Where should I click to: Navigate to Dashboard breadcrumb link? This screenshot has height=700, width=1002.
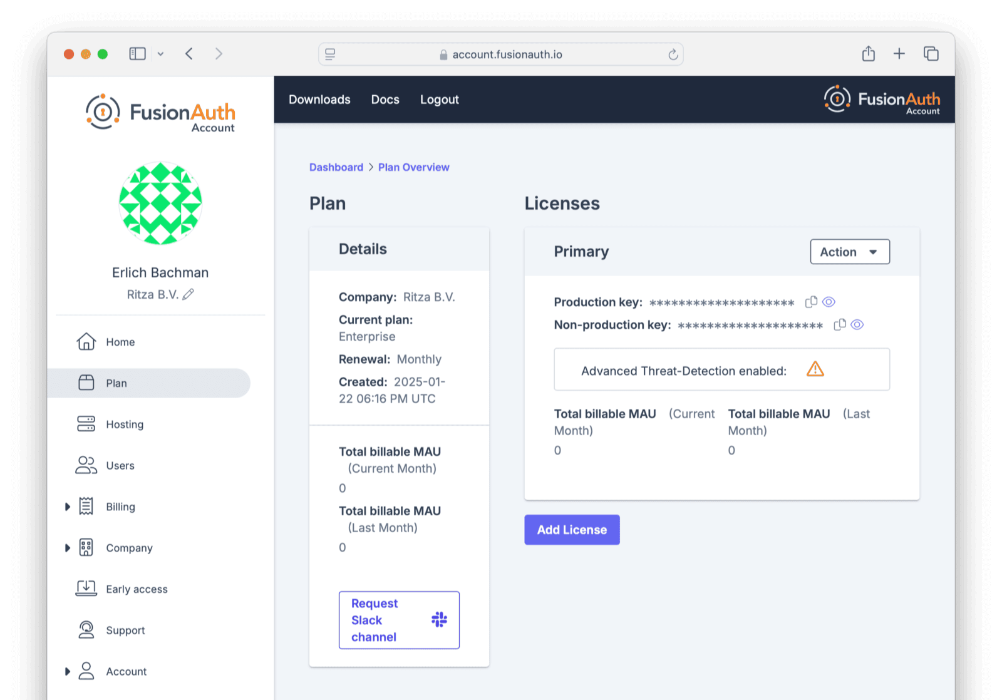click(336, 167)
